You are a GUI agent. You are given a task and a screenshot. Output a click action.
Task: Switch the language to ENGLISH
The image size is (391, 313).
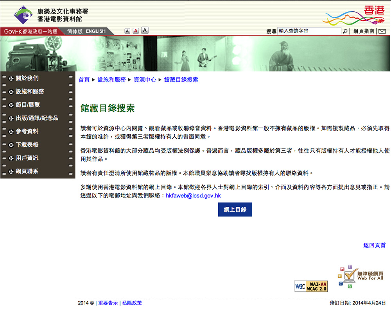[x=95, y=31]
